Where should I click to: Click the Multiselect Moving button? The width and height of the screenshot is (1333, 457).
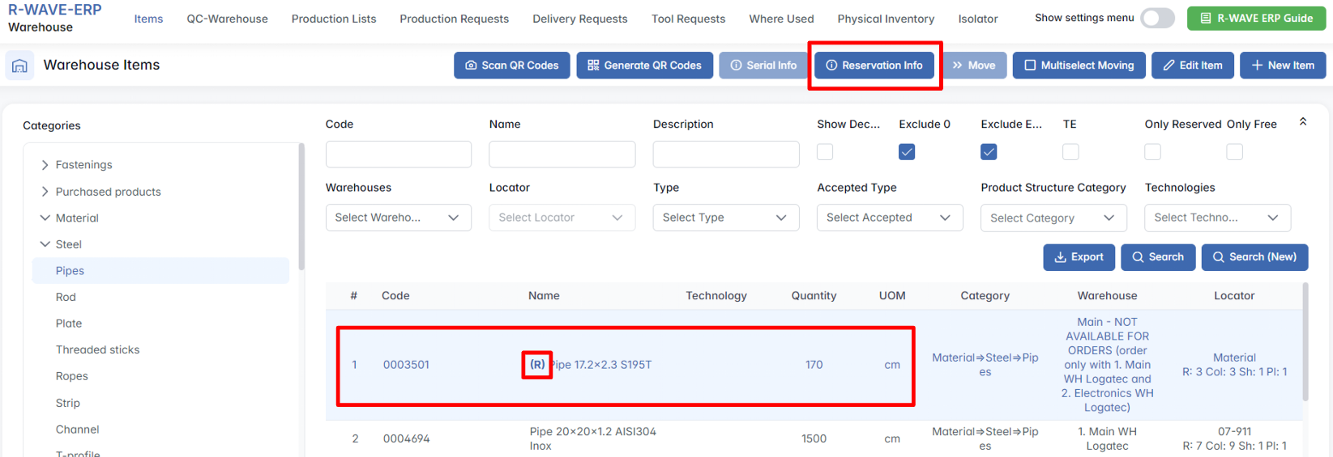[1079, 66]
